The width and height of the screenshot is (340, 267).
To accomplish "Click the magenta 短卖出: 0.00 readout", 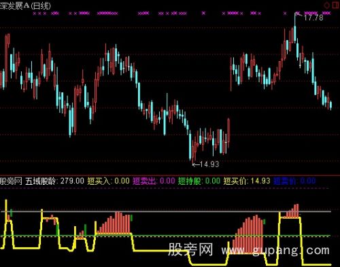I will (x=154, y=181).
